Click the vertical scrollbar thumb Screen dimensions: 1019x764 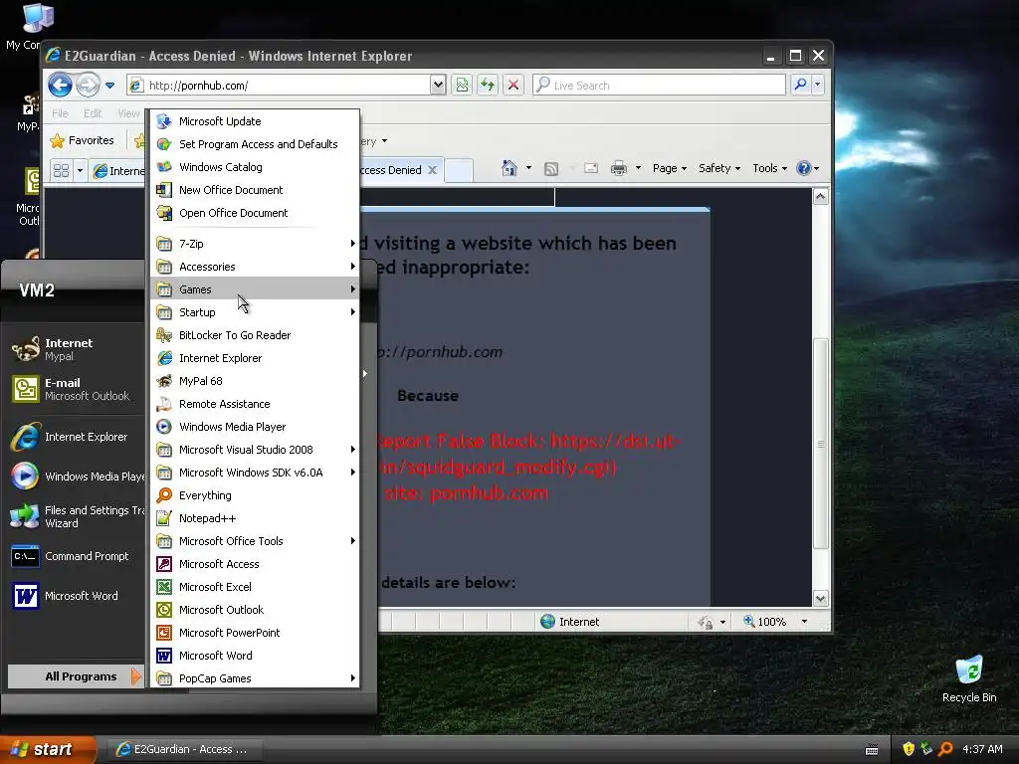pos(821,444)
